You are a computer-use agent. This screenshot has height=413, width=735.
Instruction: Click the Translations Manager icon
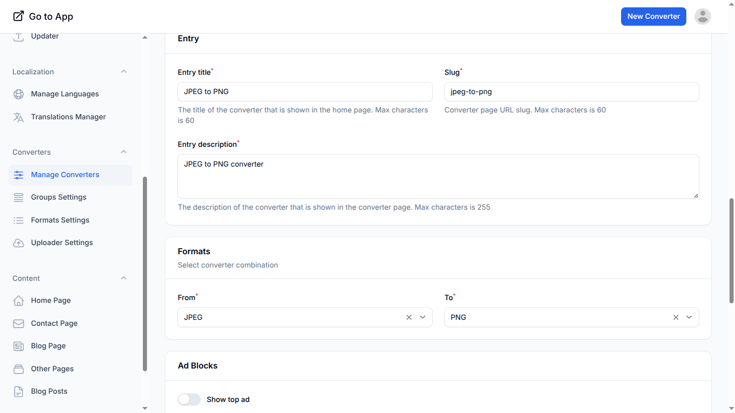pyautogui.click(x=18, y=117)
